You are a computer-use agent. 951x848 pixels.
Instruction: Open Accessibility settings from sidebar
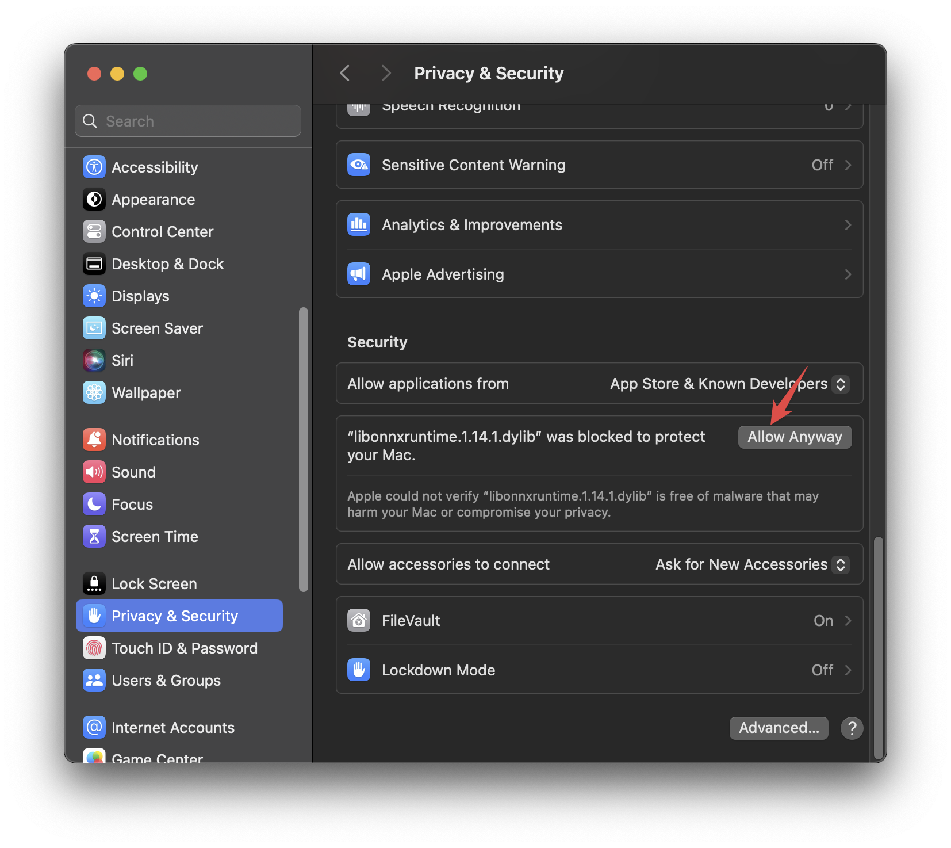155,167
